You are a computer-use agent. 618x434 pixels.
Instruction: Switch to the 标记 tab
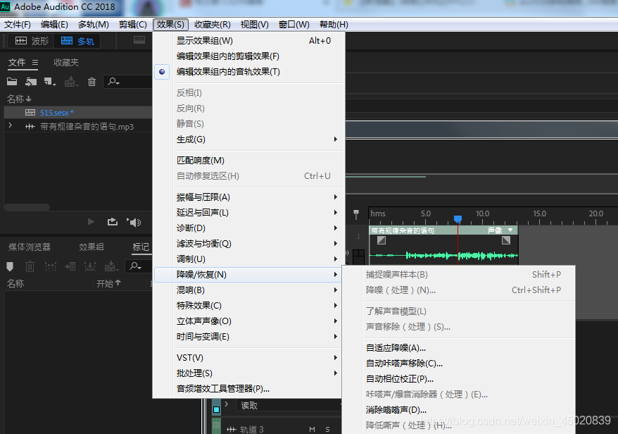click(141, 247)
